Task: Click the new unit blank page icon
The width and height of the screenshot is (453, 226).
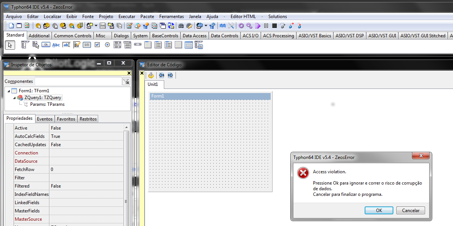Action: [x=11, y=26]
